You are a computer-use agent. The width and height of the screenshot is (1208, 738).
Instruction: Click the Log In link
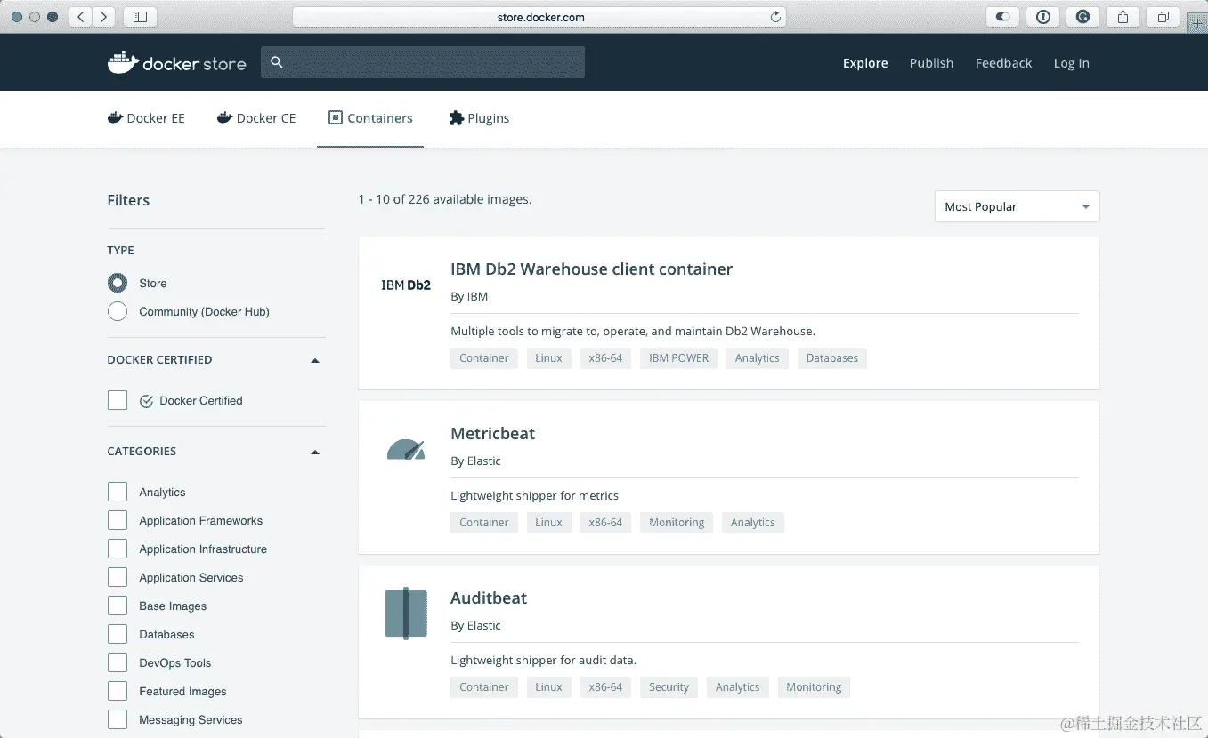click(x=1071, y=63)
